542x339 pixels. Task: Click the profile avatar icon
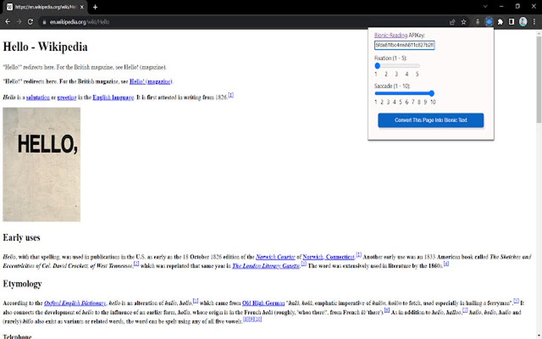pyautogui.click(x=522, y=22)
